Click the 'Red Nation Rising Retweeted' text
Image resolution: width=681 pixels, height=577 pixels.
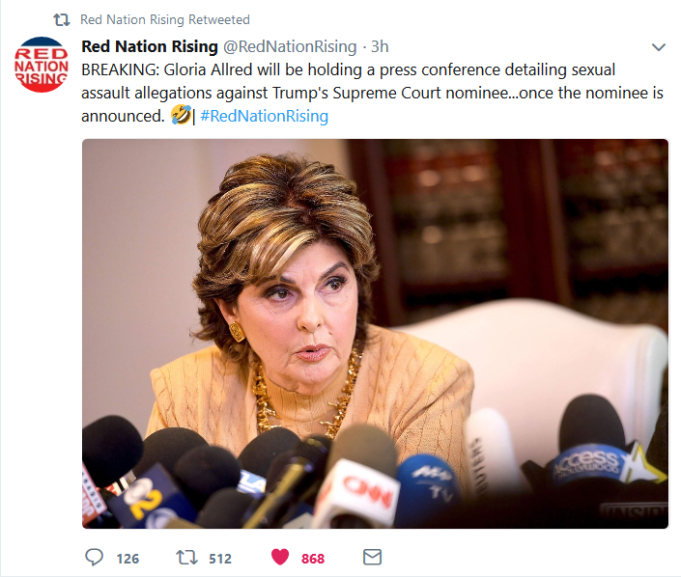pyautogui.click(x=165, y=19)
